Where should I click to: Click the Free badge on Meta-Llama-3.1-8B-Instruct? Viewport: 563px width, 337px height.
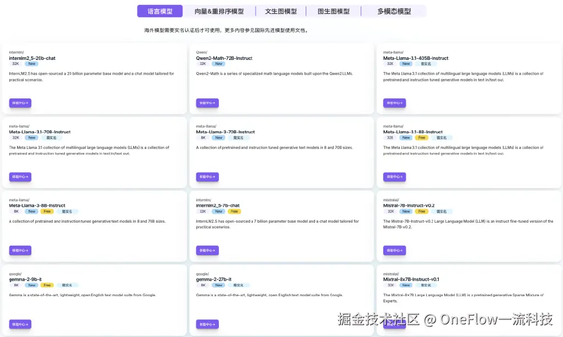tap(422, 138)
